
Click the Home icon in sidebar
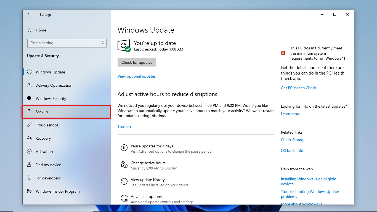[x=29, y=30]
